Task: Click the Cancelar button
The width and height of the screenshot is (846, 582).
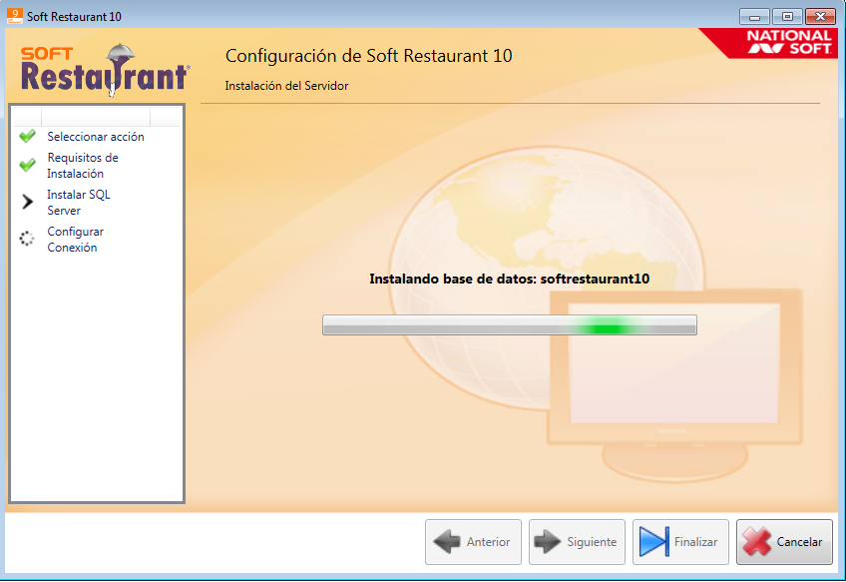Action: tap(784, 541)
